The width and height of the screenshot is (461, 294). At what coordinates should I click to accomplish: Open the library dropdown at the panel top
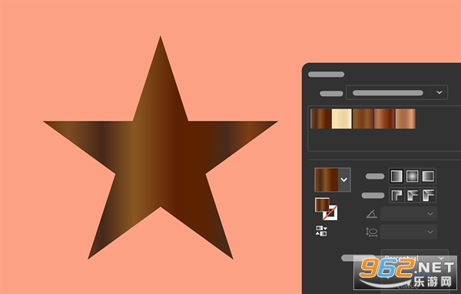coord(397,92)
